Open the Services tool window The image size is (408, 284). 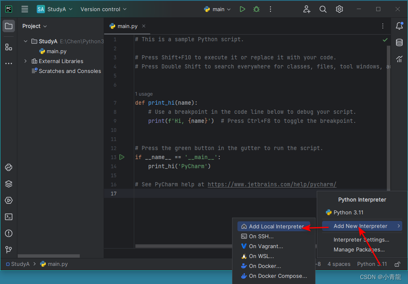tap(9, 200)
